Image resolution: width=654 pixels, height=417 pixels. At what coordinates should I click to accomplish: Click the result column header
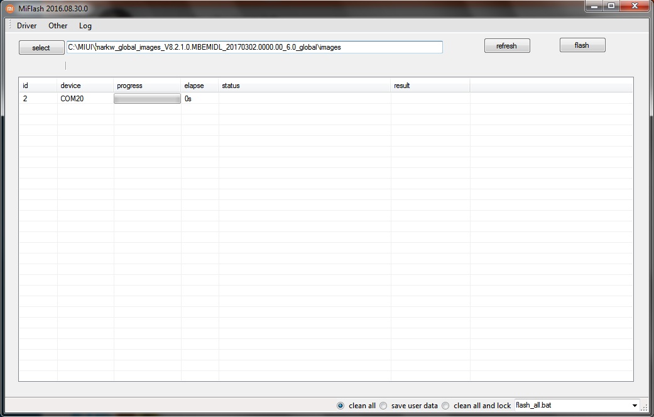430,86
